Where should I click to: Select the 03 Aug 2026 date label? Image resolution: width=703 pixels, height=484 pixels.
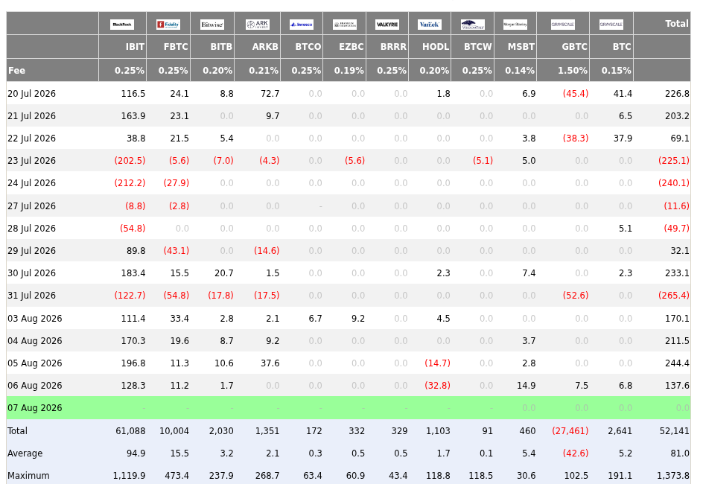34,319
